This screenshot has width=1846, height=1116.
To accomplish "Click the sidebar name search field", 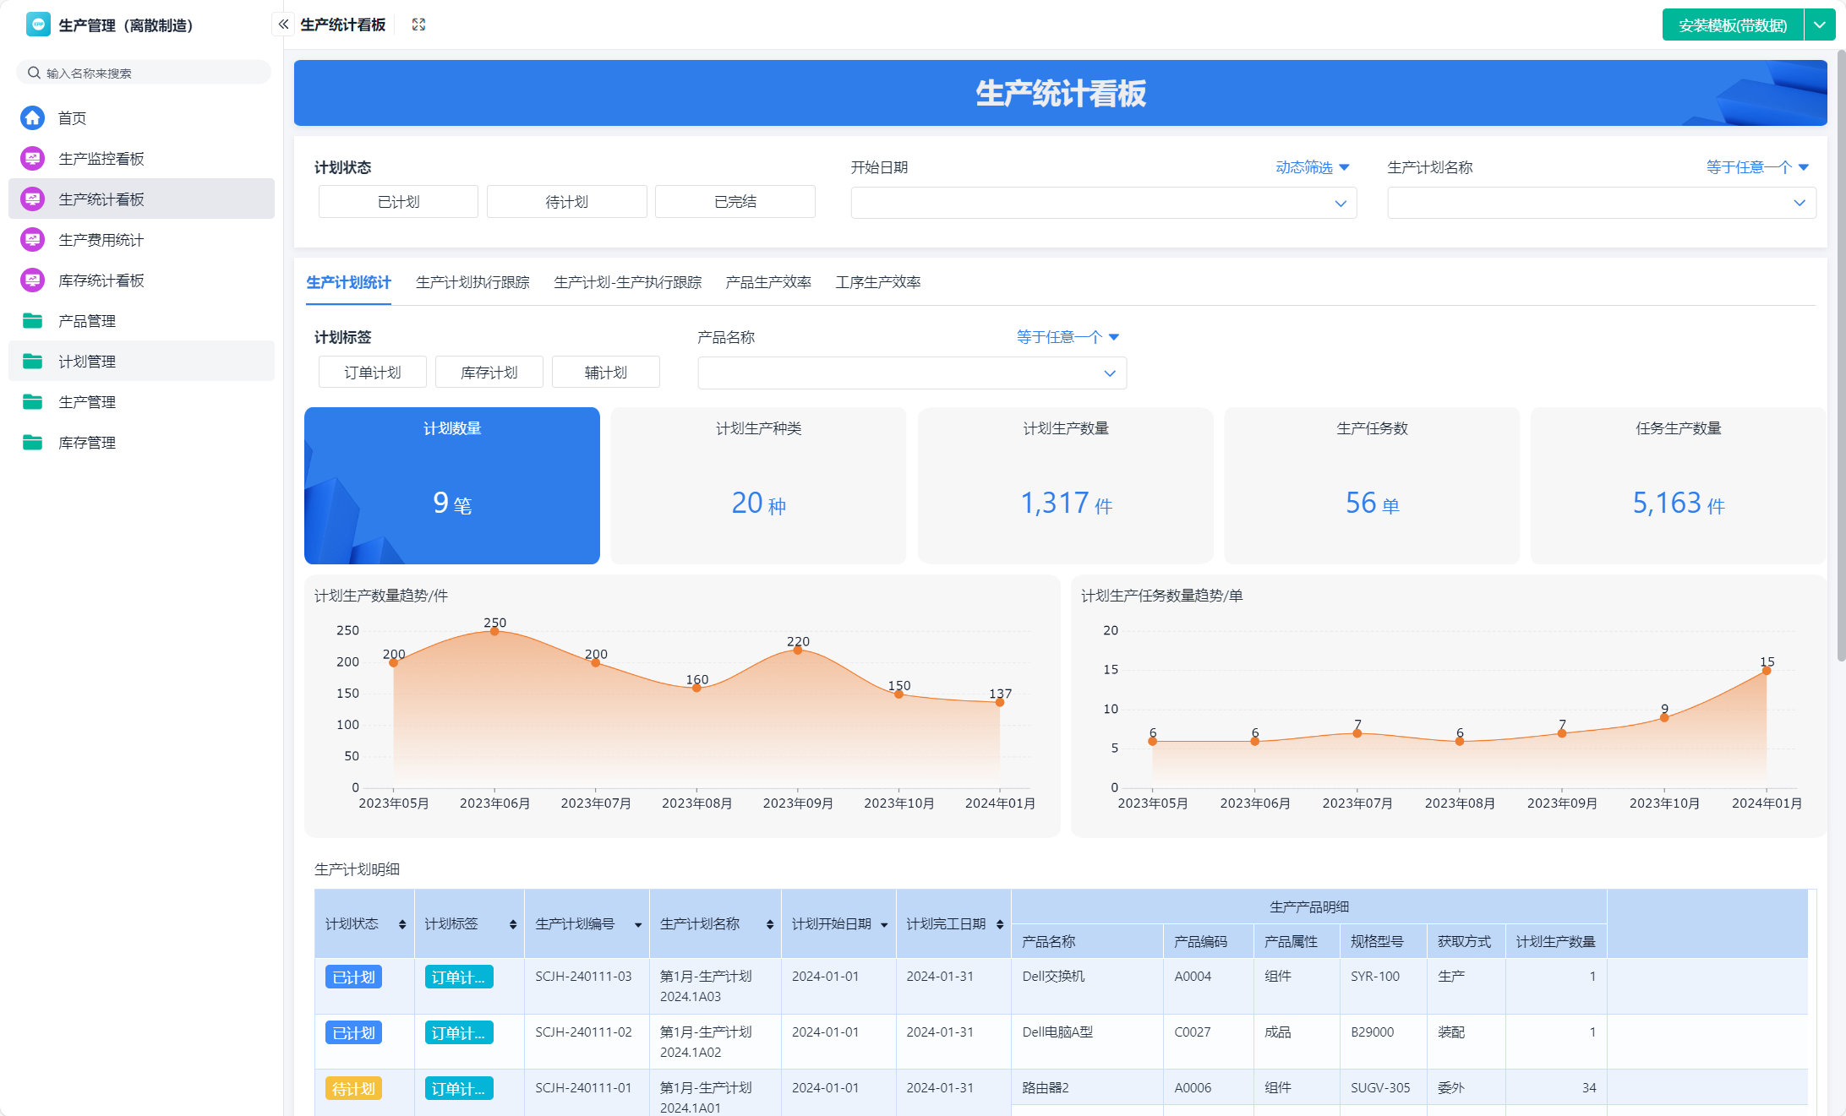I will click(x=144, y=73).
